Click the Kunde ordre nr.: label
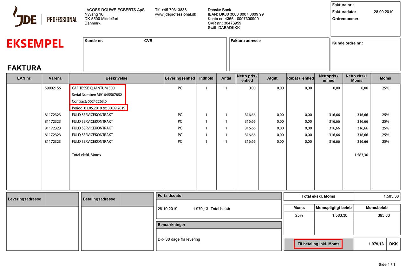This screenshot has width=406, height=268. (x=347, y=43)
